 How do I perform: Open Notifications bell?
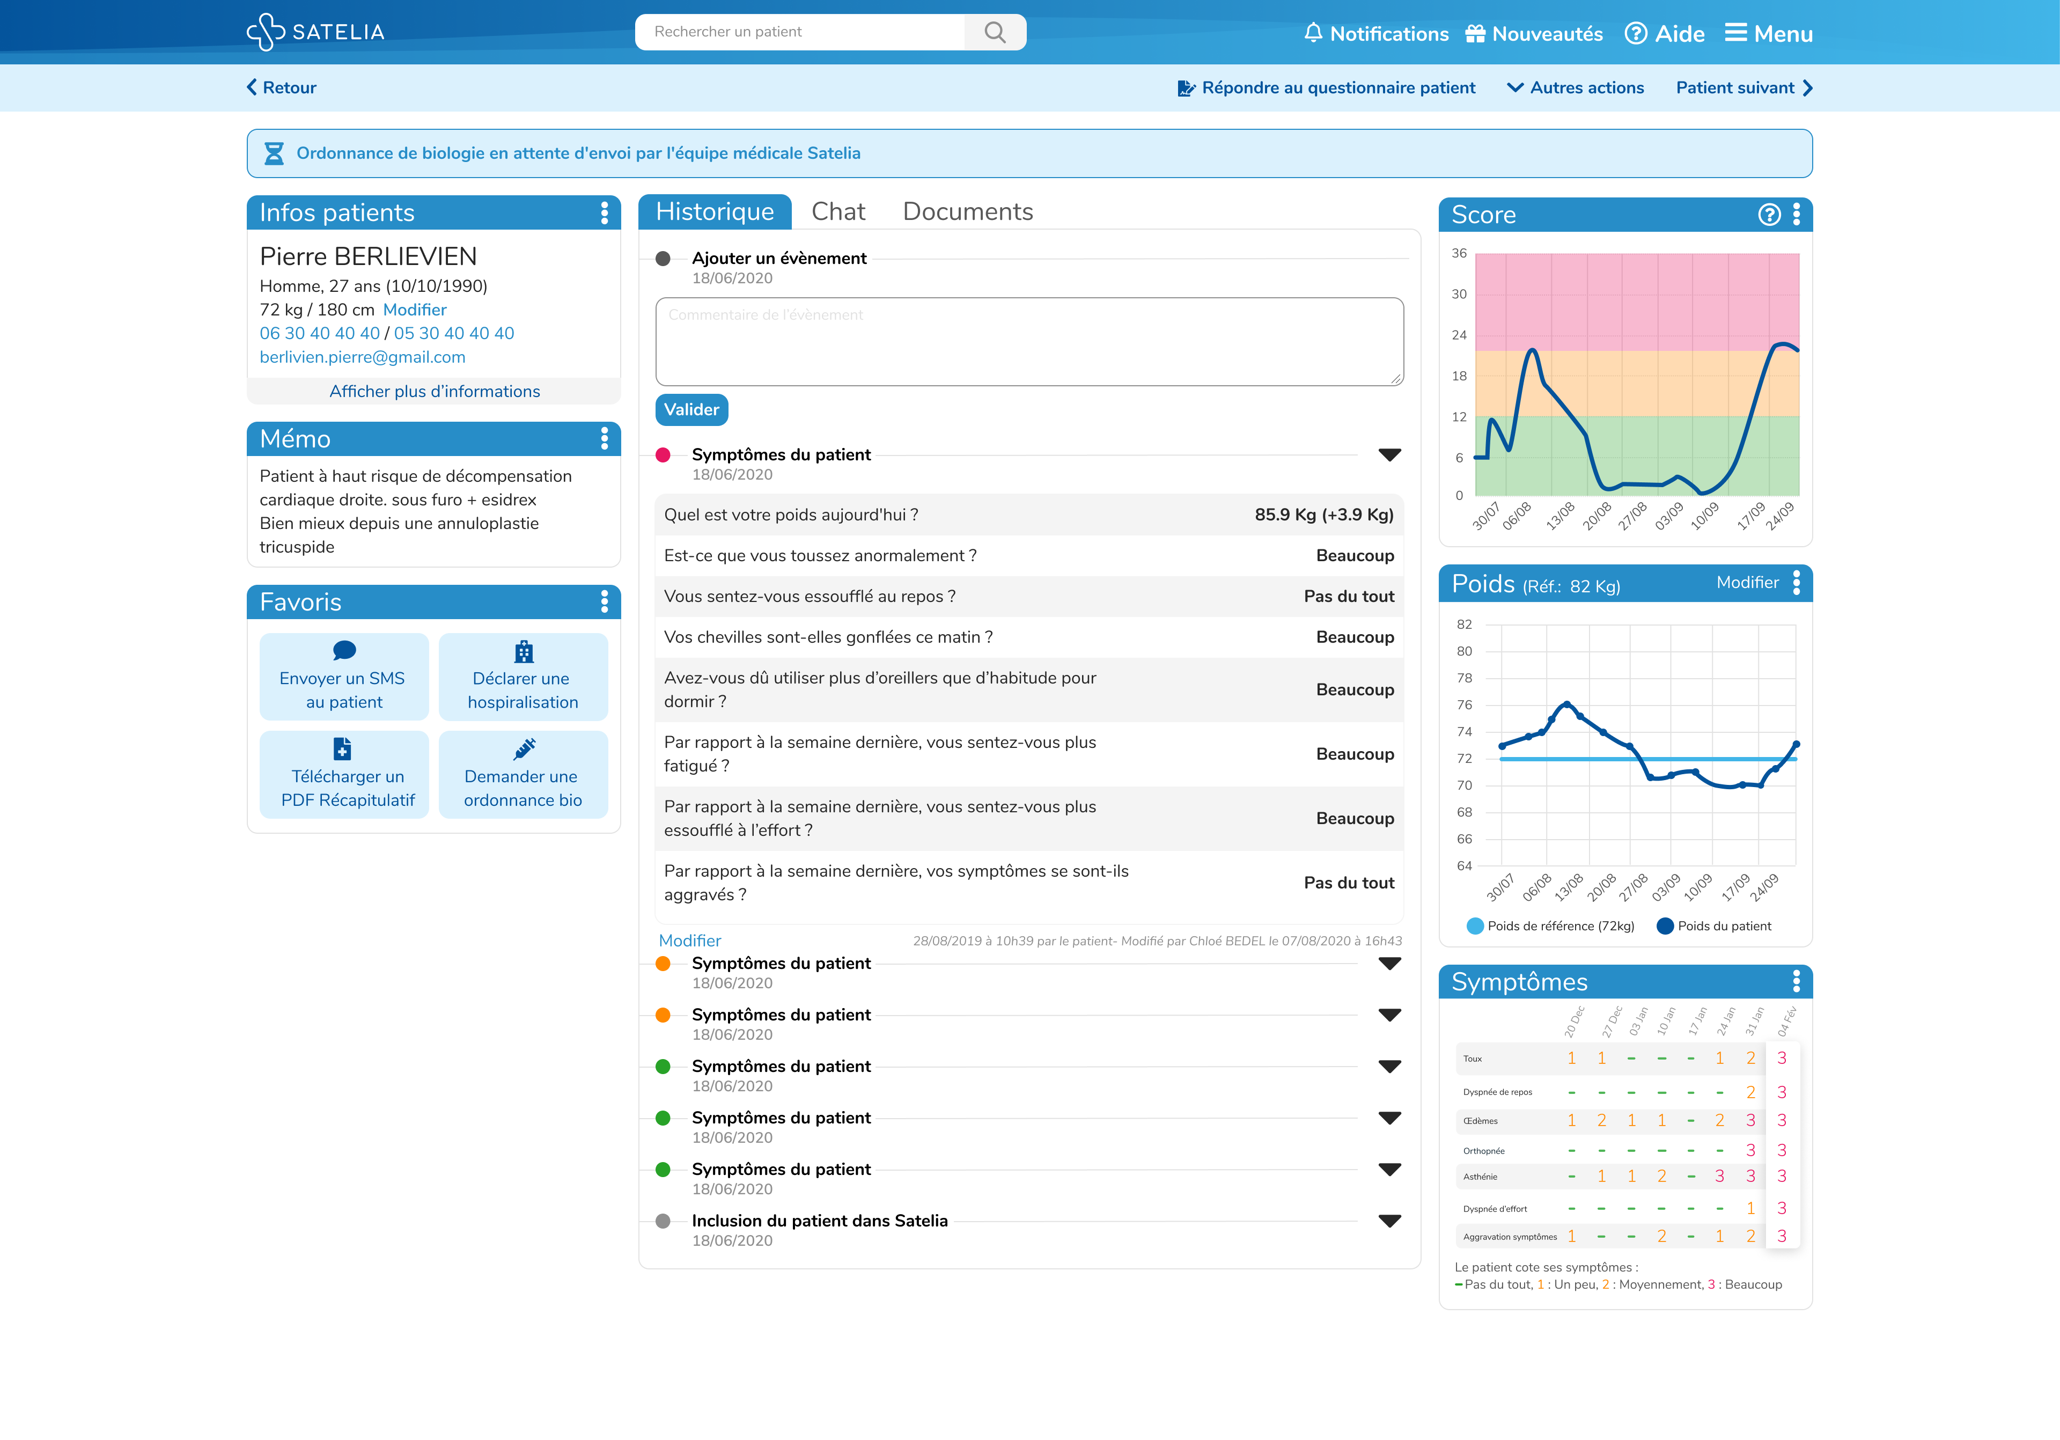[1314, 33]
